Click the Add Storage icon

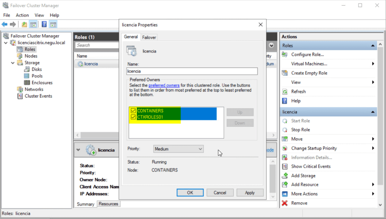(286, 176)
